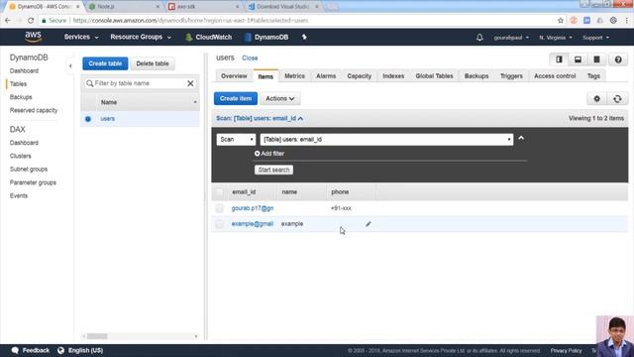
Task: Switch to the Overview tab
Action: tap(234, 76)
